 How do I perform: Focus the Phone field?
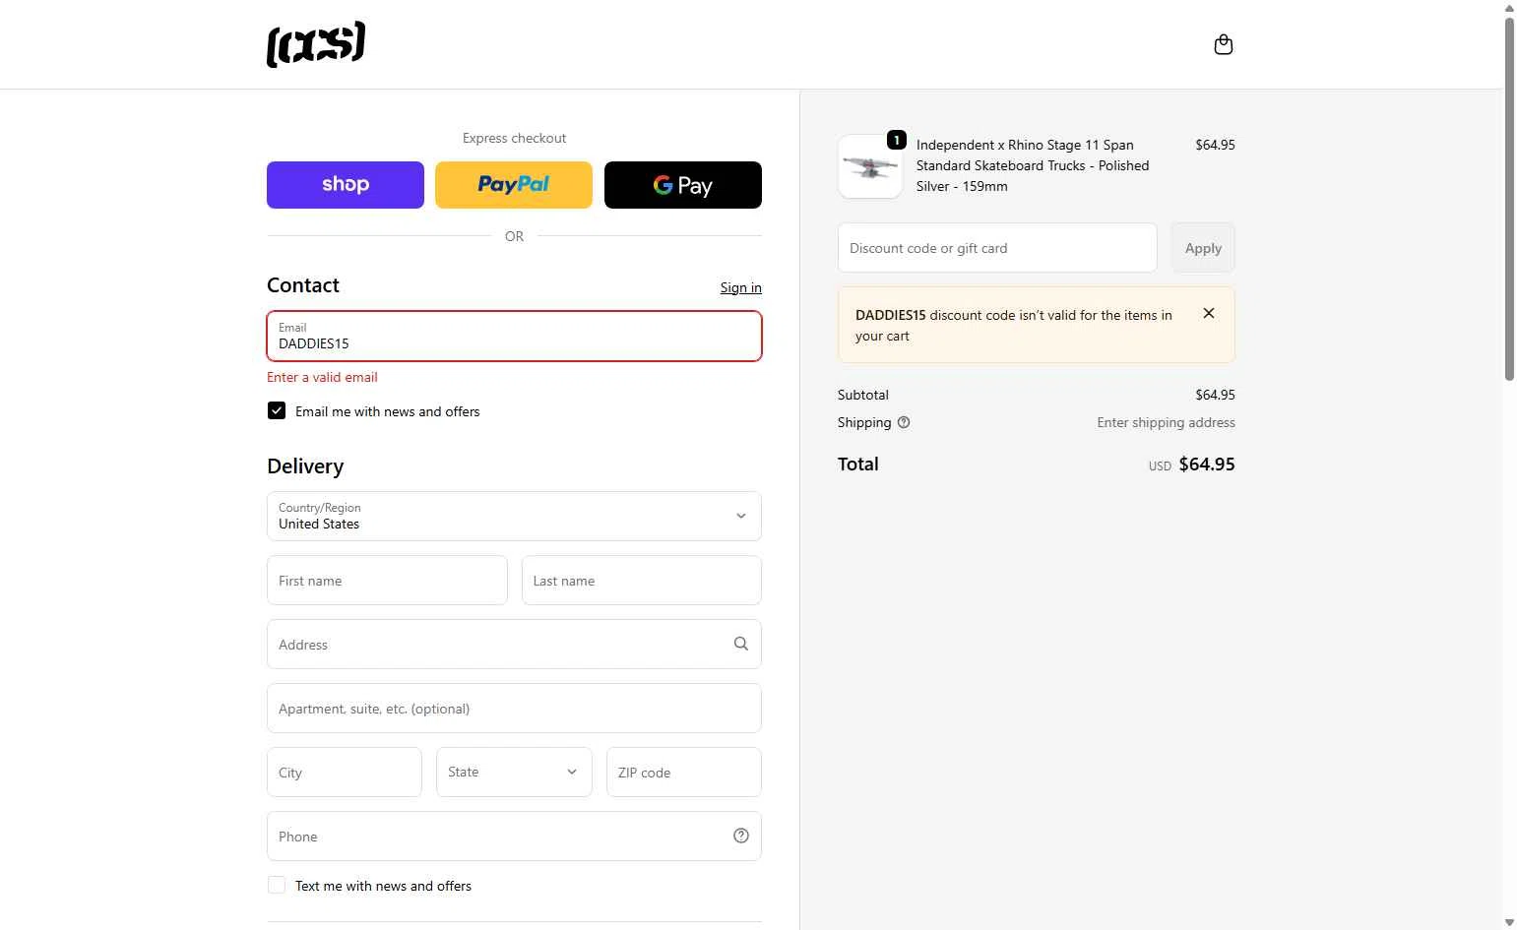click(514, 836)
